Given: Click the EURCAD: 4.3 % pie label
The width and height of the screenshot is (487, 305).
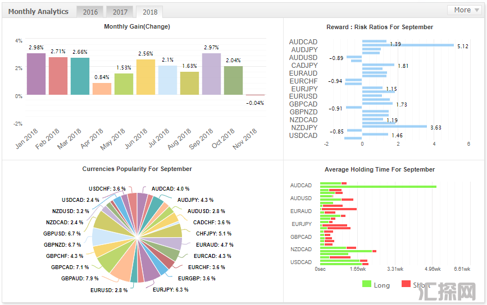Looking at the screenshot, I should (212, 256).
